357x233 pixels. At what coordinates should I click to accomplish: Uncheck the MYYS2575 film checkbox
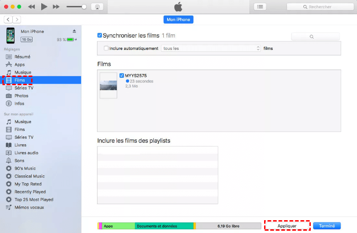(x=122, y=76)
